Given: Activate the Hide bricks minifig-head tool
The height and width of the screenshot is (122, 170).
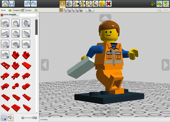Looking at the screenshot, I should coord(102,4).
